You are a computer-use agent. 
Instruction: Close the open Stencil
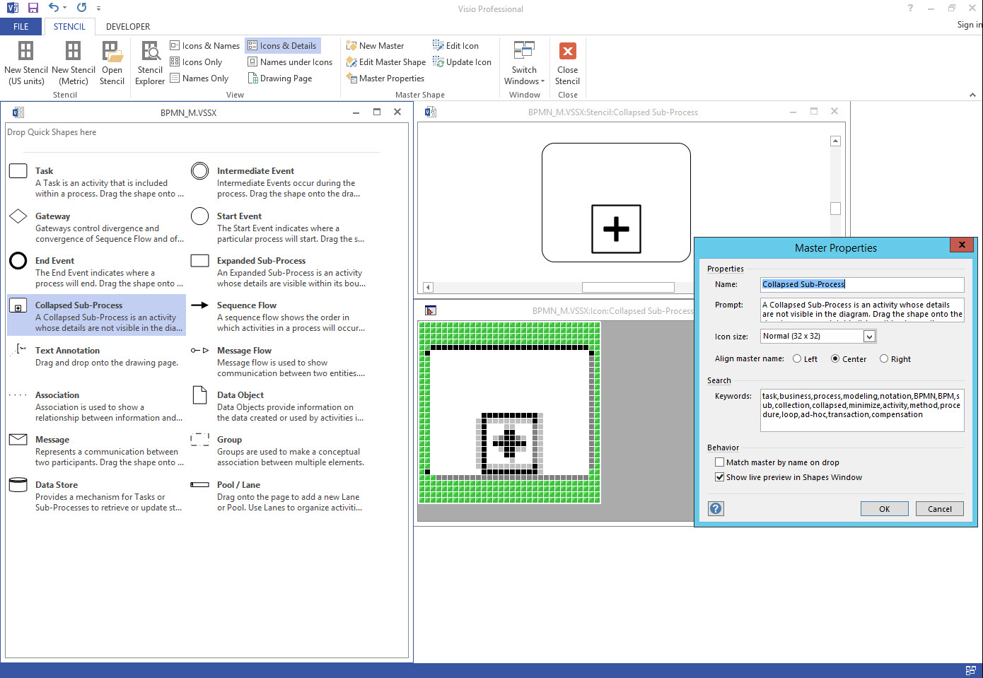click(x=567, y=62)
